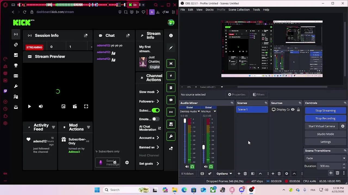This screenshot has width=348, height=195.
Task: Adjust Desktop Audio volume slider
Action: pos(185,121)
